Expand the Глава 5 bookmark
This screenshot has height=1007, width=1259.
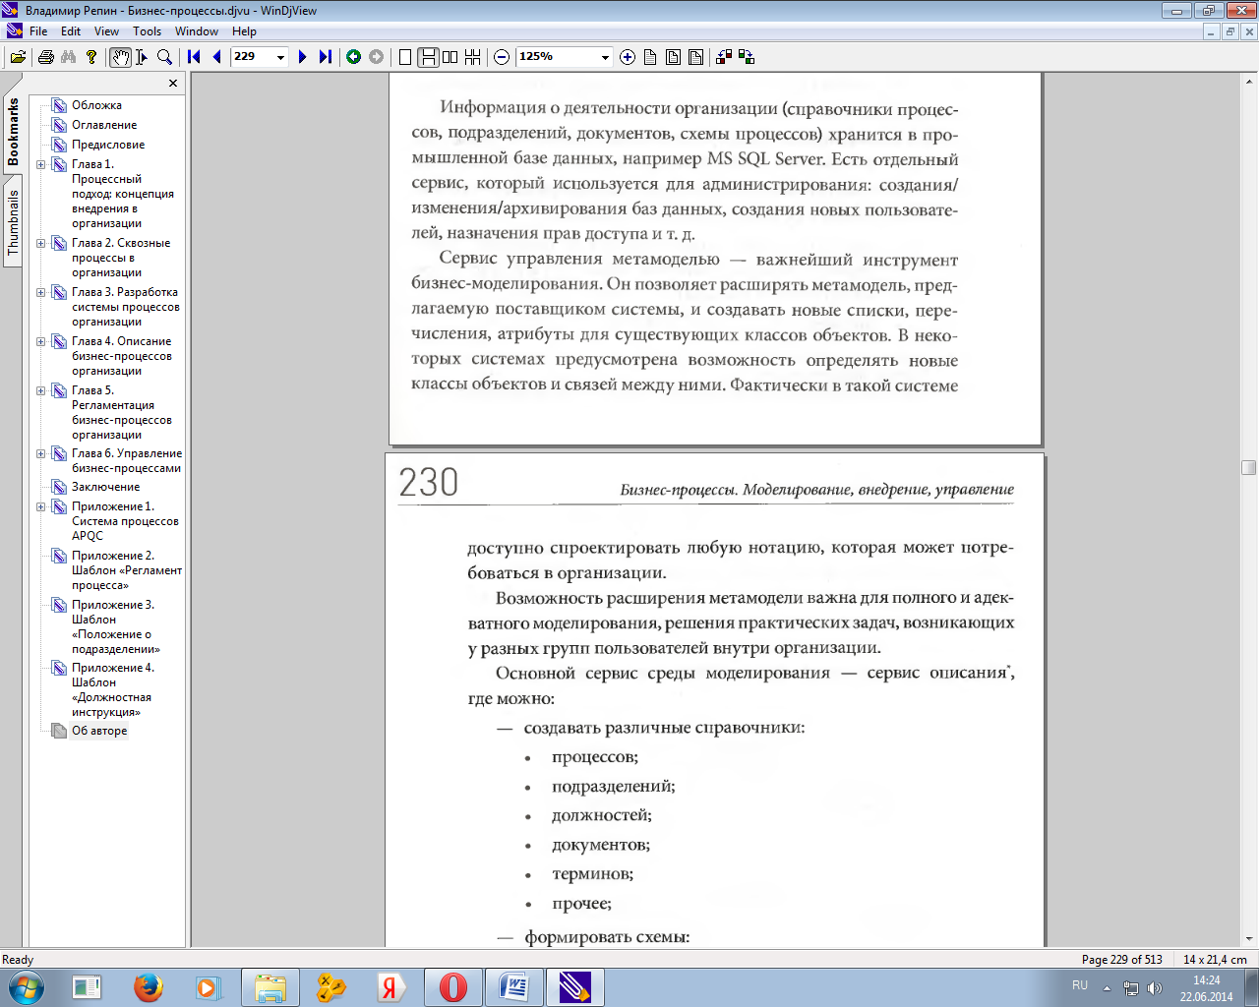coord(41,390)
